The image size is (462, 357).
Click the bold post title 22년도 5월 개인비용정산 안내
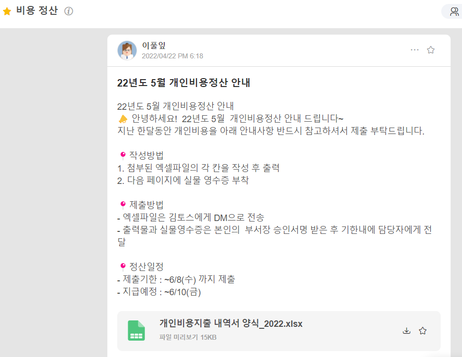pyautogui.click(x=184, y=83)
